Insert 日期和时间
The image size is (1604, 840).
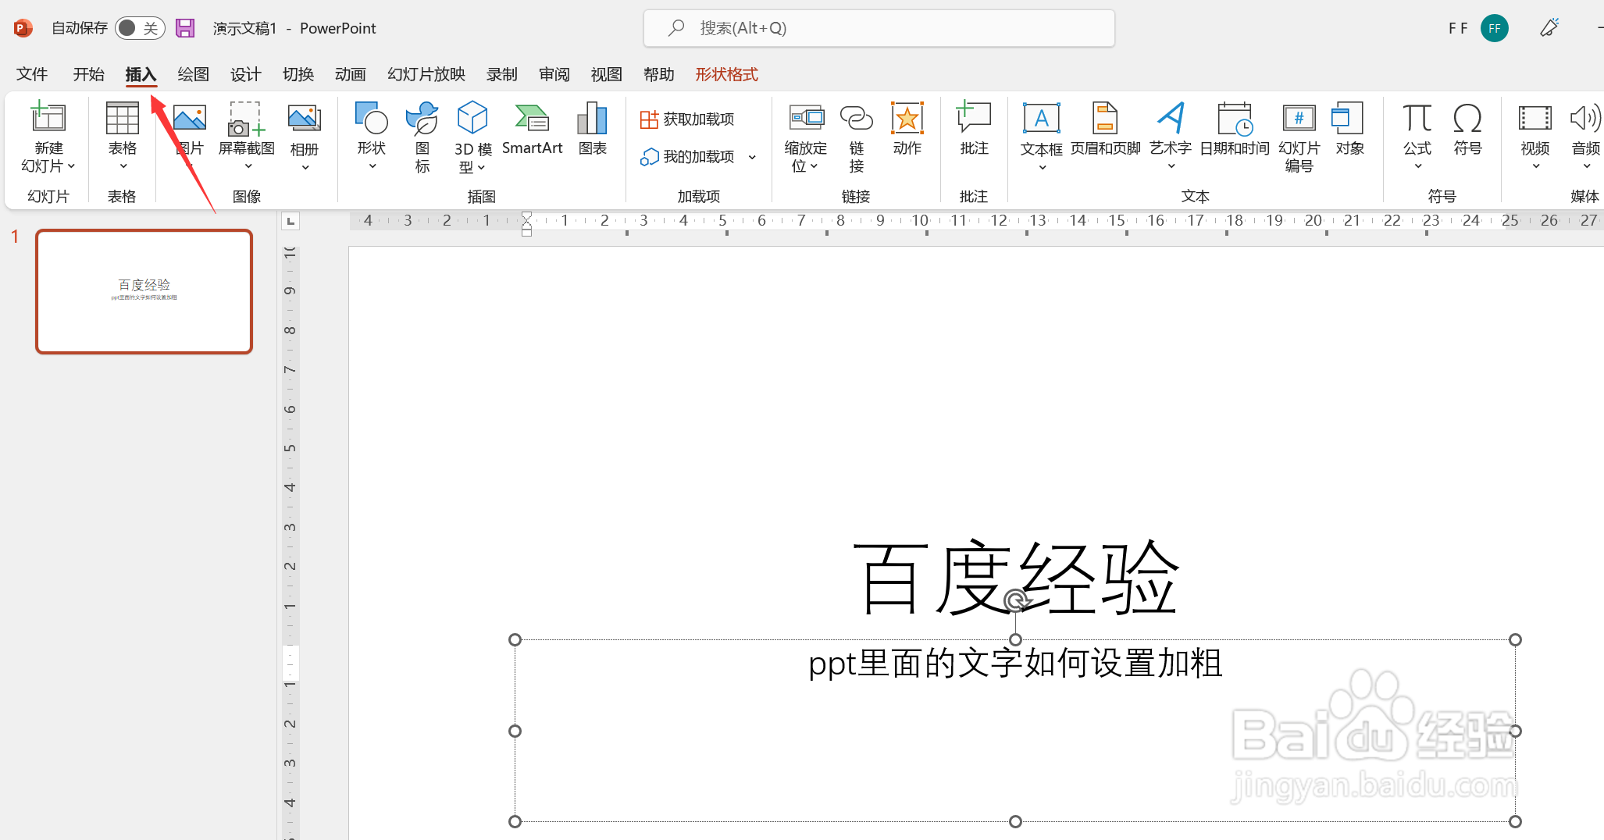(1235, 129)
